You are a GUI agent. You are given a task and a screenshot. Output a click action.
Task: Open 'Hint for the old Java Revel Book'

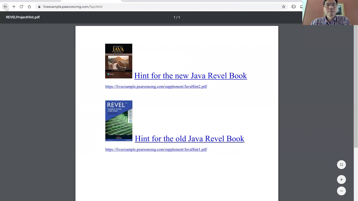[189, 139]
